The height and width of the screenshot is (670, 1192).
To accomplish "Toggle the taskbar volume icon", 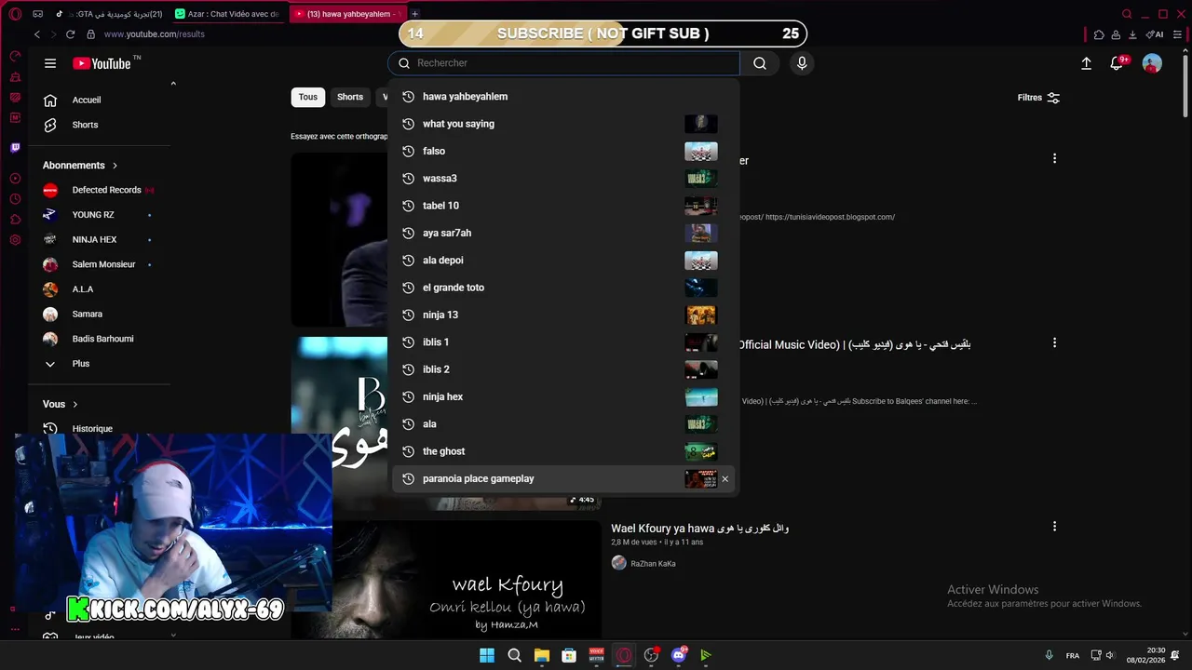I will (1112, 655).
